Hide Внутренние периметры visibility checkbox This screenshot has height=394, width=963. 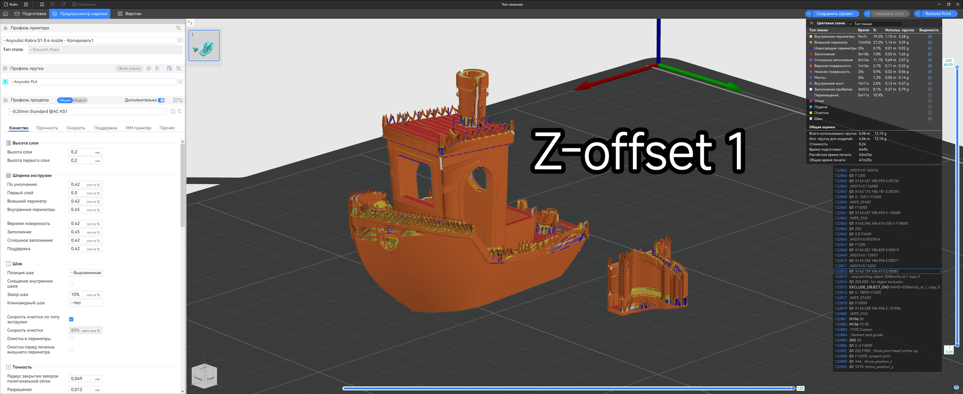[930, 37]
